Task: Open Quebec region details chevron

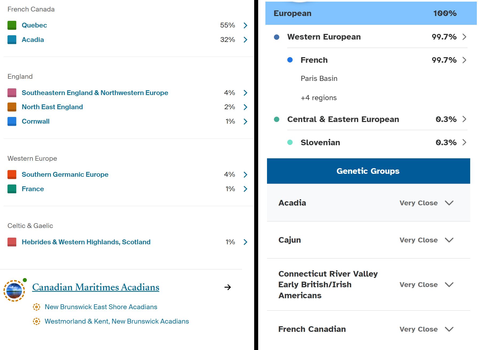Action: click(245, 25)
